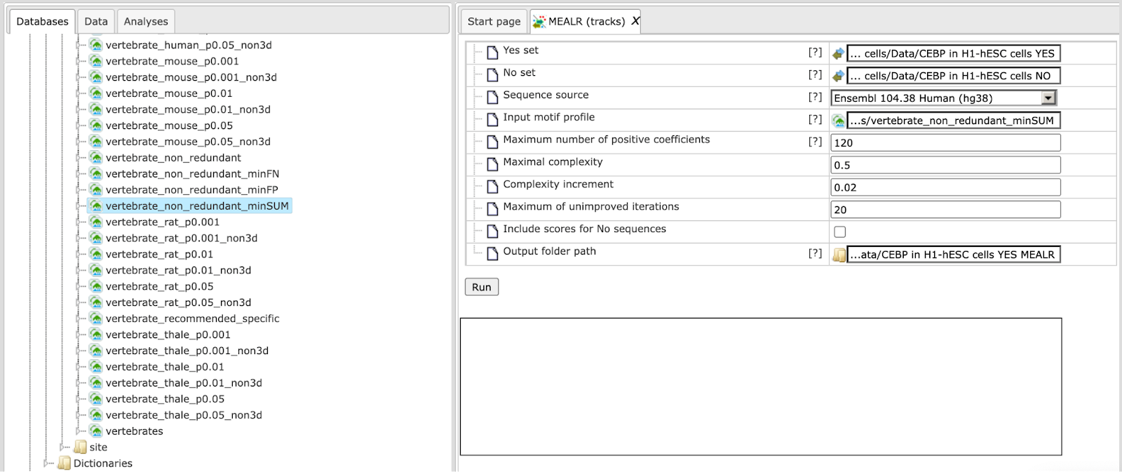Expand the site folder node
The image size is (1122, 472).
pyautogui.click(x=63, y=447)
